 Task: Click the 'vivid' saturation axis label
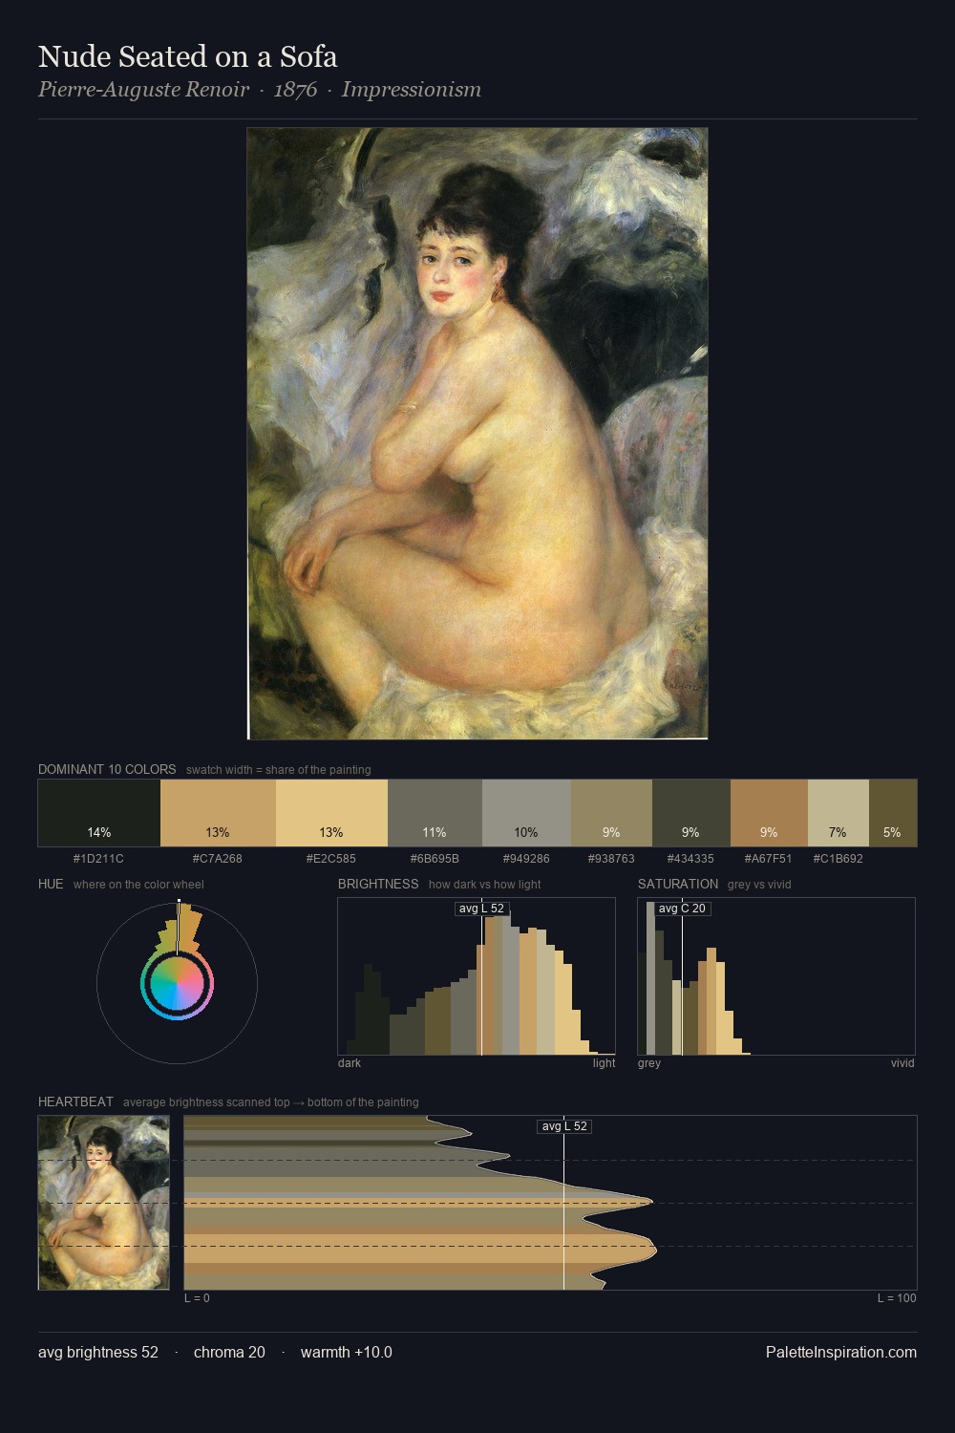[x=902, y=1063]
